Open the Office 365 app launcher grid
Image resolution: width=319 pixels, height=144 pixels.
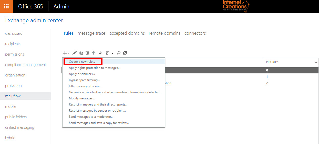pos(6,6)
